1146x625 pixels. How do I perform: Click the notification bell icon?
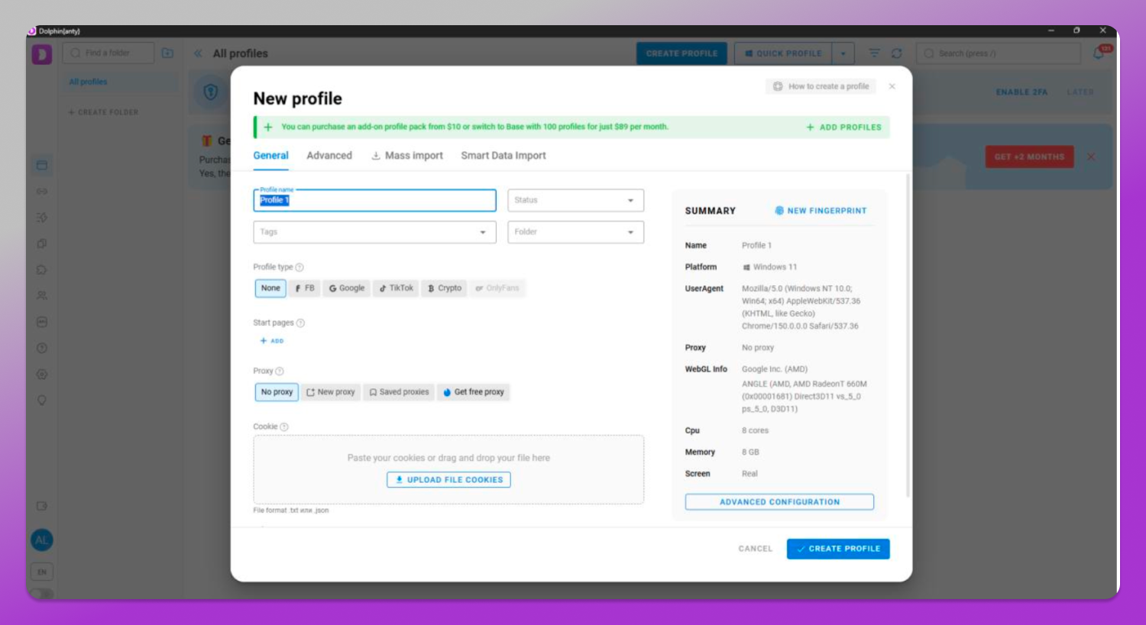tap(1099, 53)
